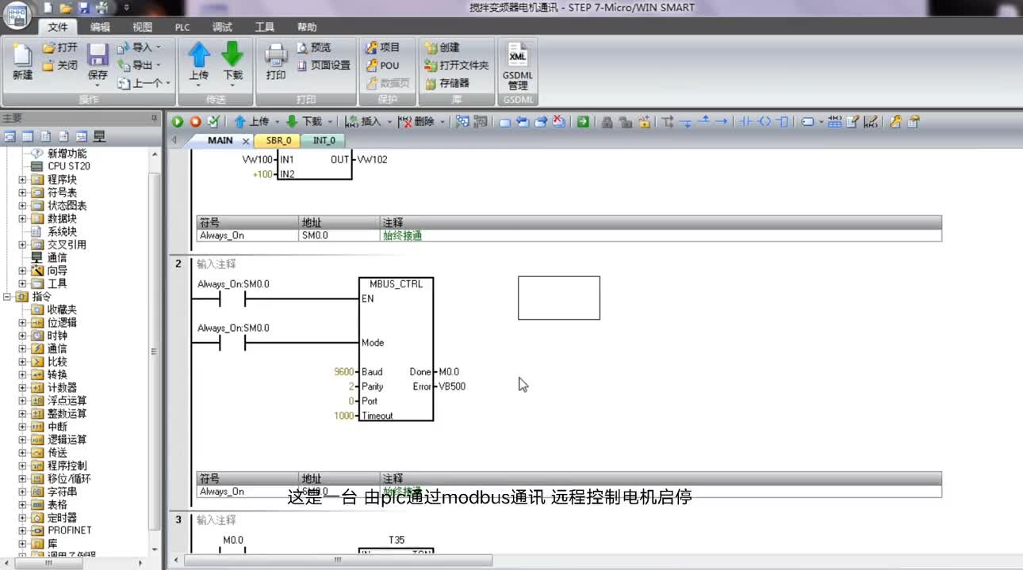Click the insert contact icon in toolbar

(745, 122)
